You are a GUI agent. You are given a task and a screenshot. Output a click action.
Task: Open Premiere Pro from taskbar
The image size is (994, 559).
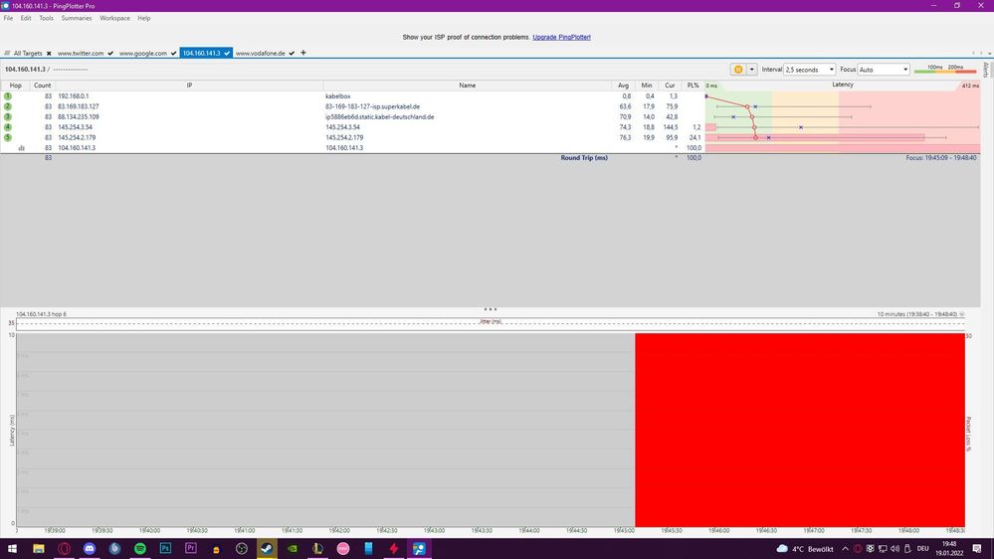coord(191,548)
